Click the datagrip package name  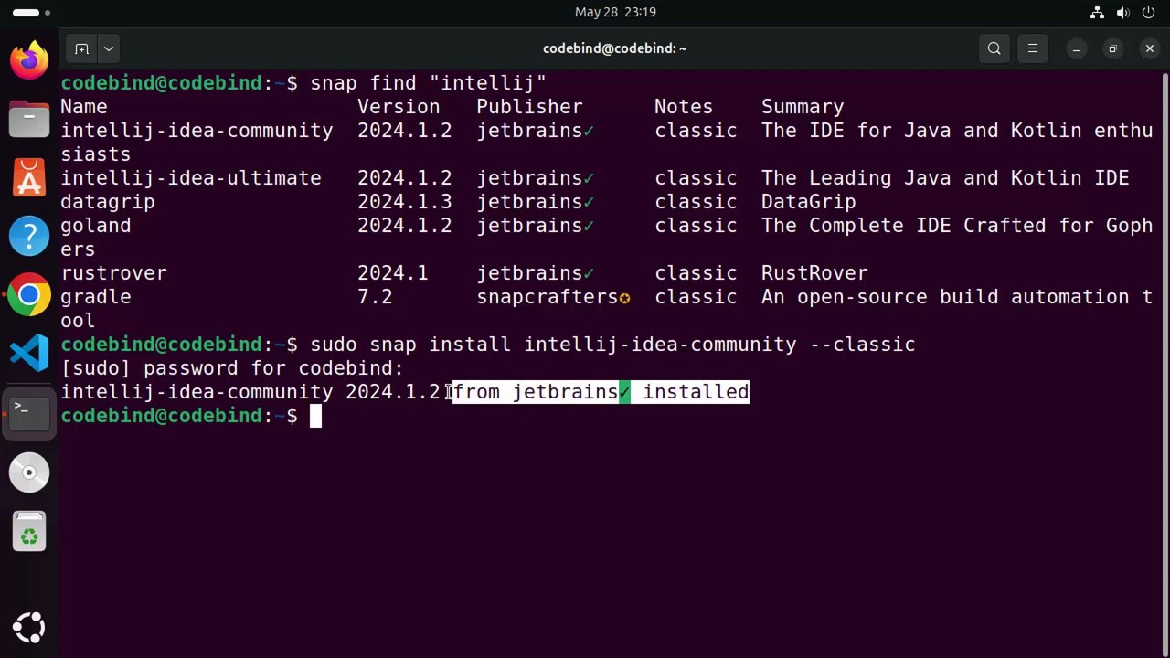coord(108,202)
